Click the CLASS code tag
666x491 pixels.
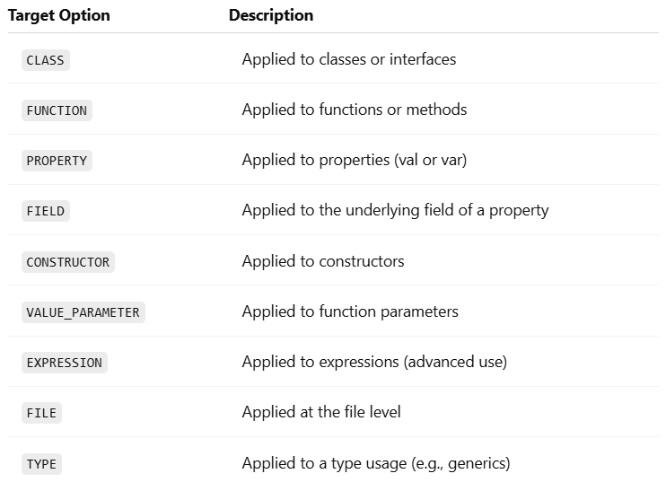pos(46,60)
